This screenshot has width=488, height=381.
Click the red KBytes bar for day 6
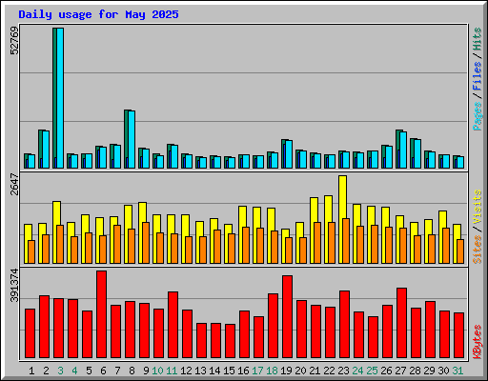(x=102, y=314)
